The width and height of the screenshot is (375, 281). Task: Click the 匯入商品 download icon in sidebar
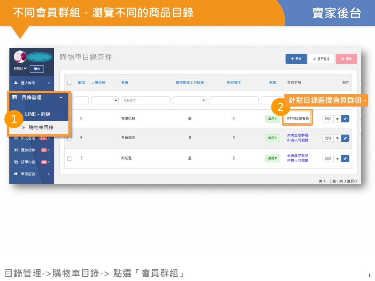click(x=16, y=83)
